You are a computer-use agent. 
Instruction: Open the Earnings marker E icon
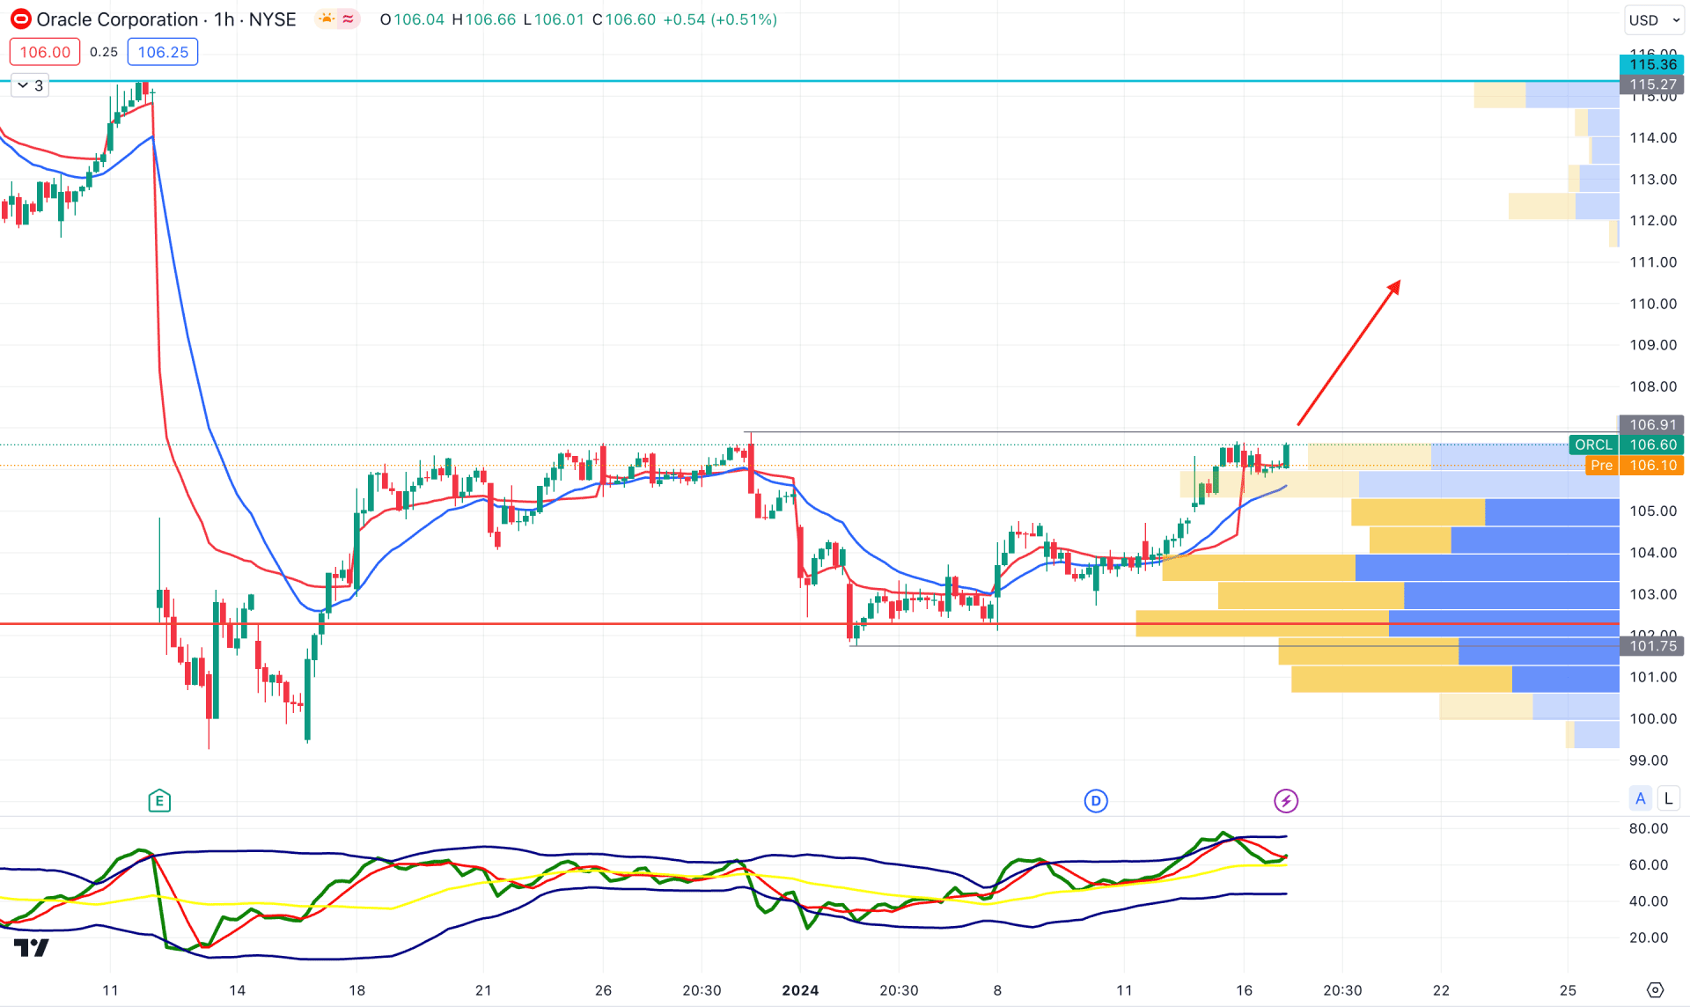tap(159, 801)
